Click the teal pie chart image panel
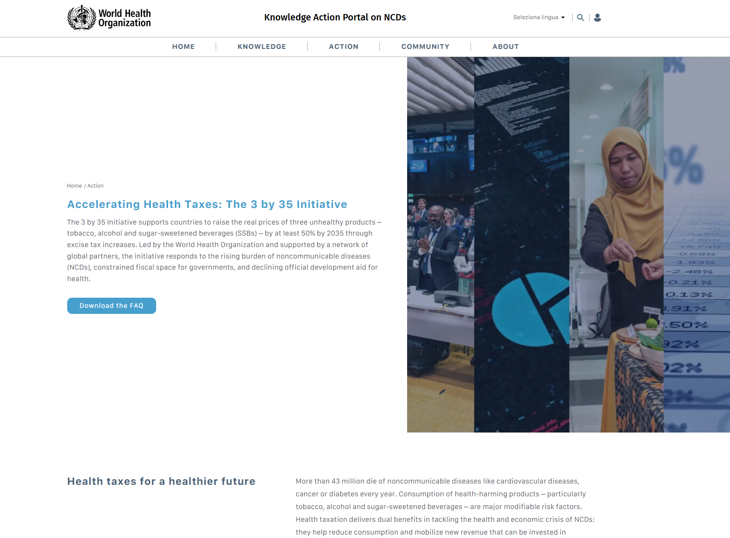This screenshot has width=730, height=538. (x=522, y=245)
